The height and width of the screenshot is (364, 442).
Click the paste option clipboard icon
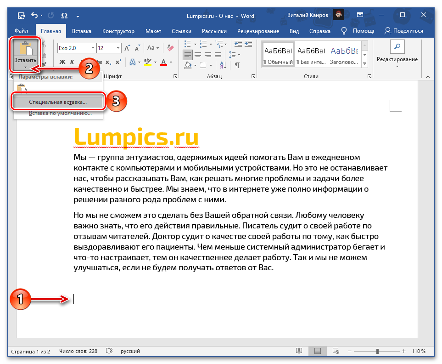(22, 88)
